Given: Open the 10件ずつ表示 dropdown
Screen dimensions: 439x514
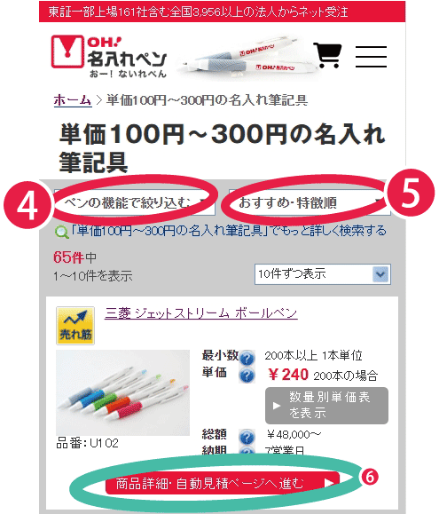Looking at the screenshot, I should (323, 274).
